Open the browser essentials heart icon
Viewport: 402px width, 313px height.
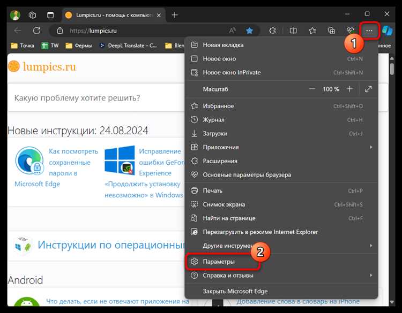point(350,30)
